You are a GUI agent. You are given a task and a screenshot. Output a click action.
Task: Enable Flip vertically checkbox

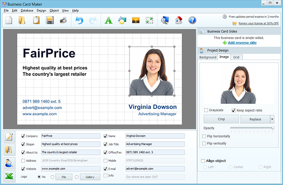[204, 143]
